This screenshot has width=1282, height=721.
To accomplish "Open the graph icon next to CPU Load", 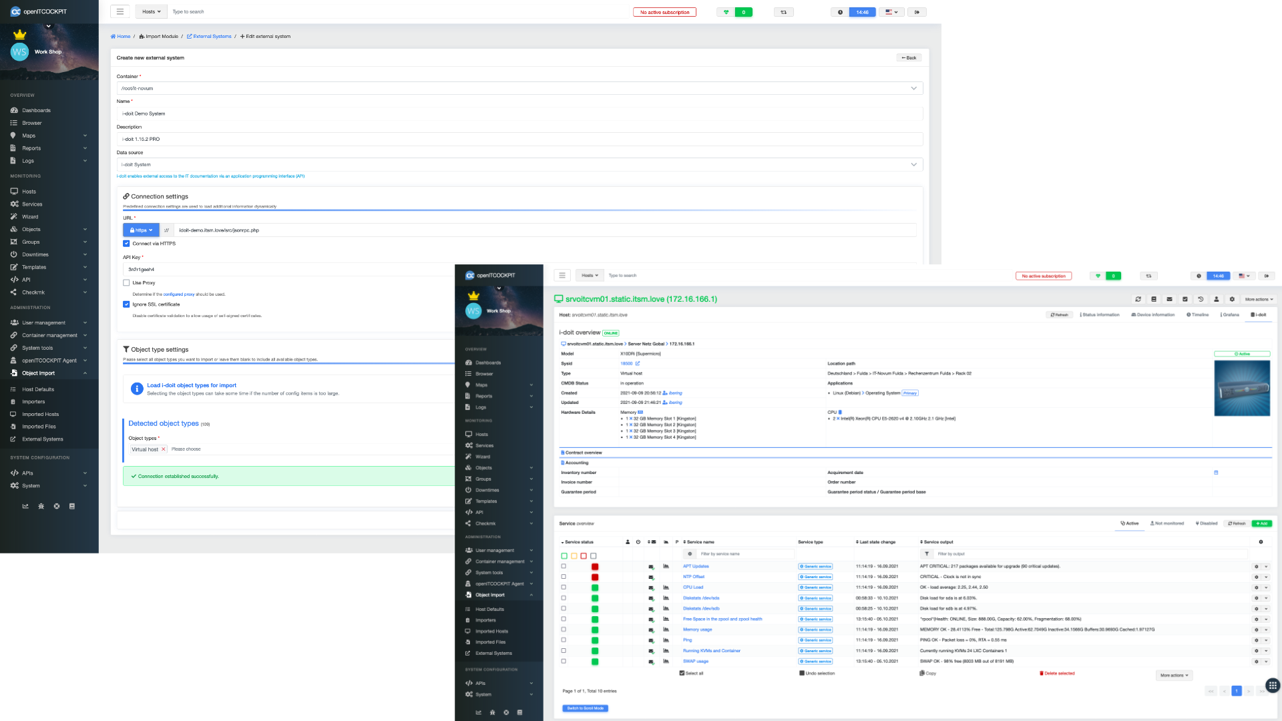I will [666, 587].
